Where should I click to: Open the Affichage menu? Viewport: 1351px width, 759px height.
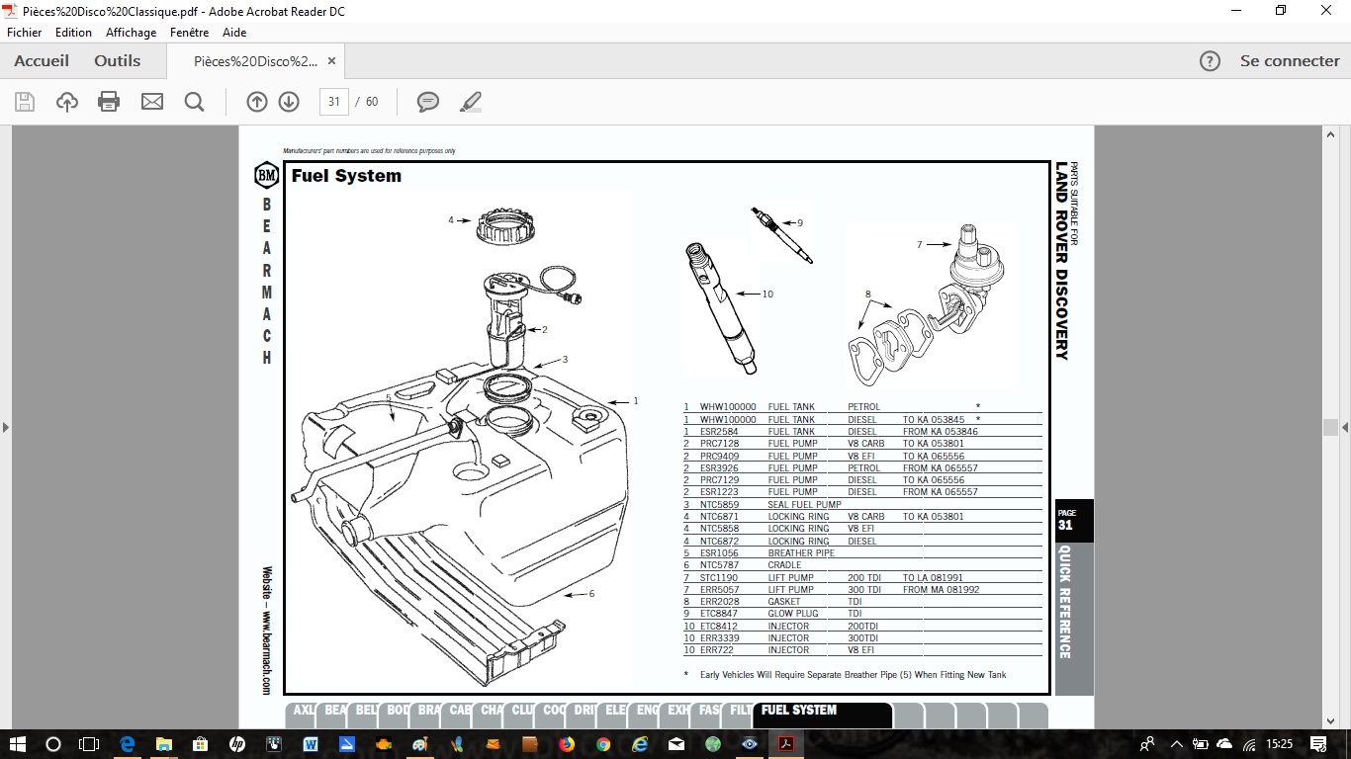tap(131, 33)
